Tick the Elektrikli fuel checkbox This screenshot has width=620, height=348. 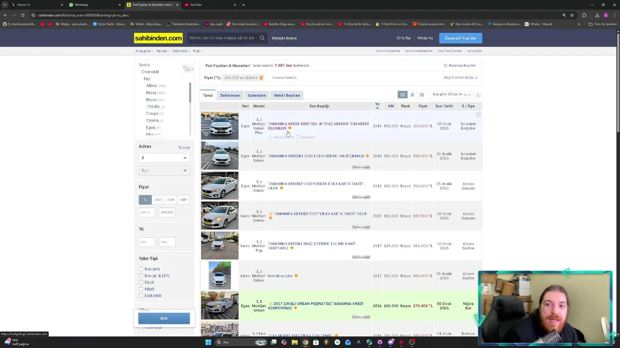click(x=141, y=296)
